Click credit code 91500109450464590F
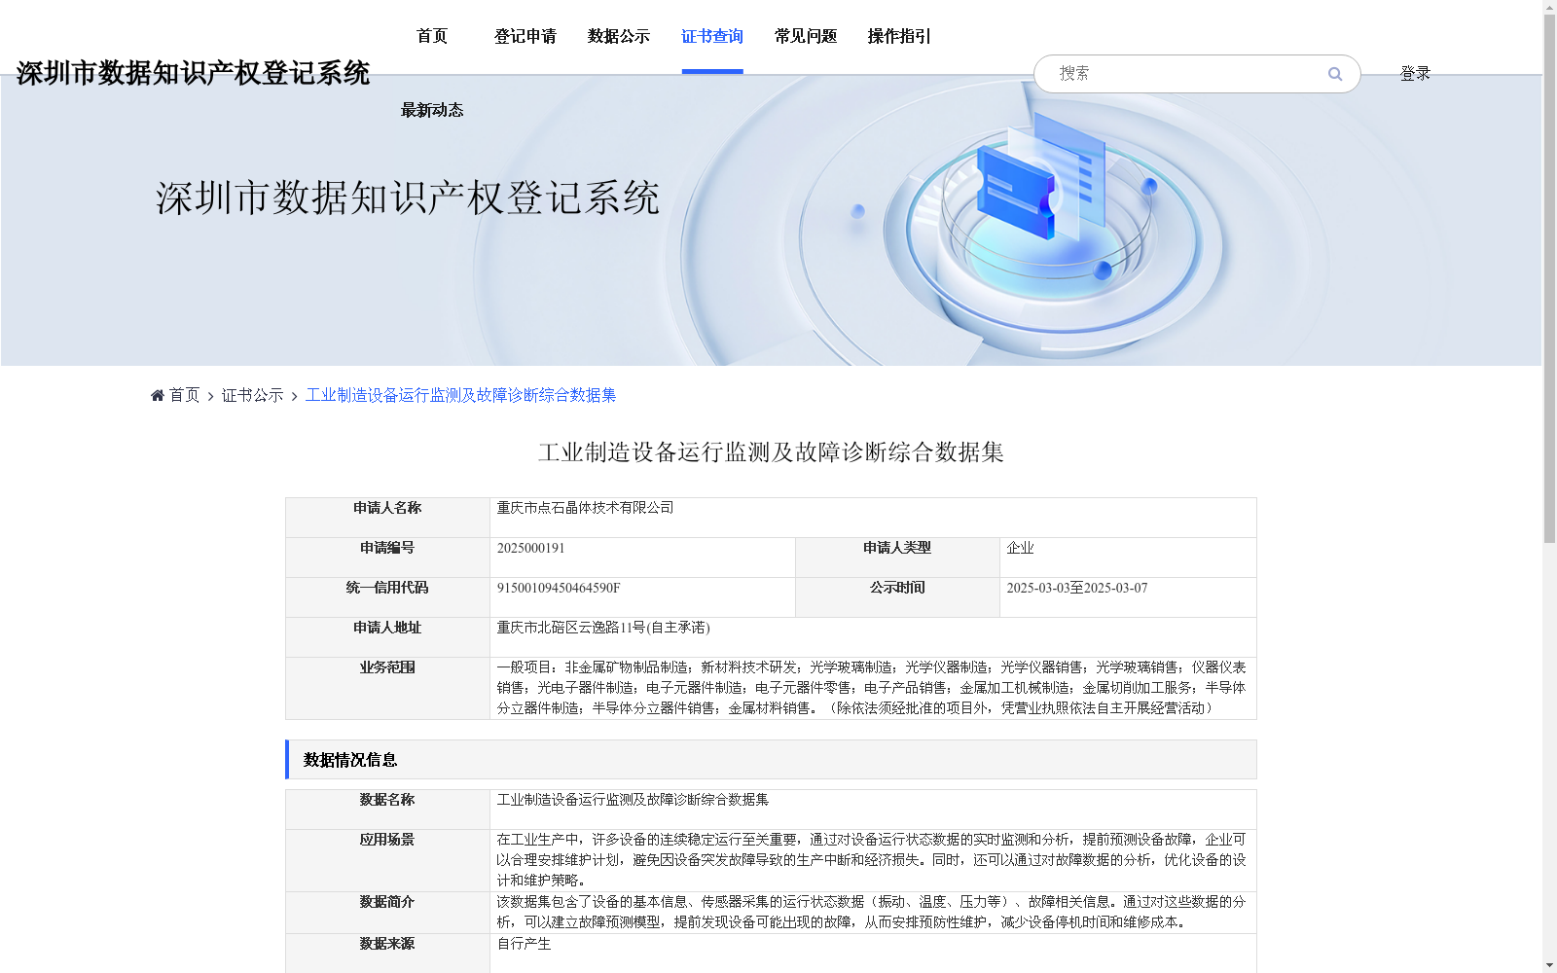 559,588
